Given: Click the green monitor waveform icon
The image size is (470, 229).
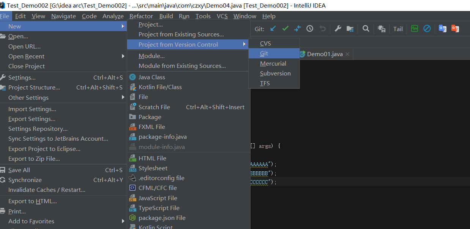Looking at the screenshot, I should click(x=415, y=28).
